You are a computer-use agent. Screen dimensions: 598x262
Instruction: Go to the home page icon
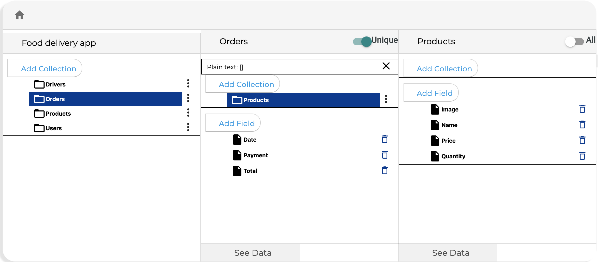pyautogui.click(x=20, y=15)
